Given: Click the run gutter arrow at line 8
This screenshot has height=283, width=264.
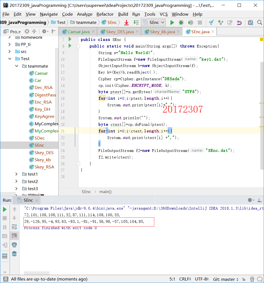Looking at the screenshot, I should pos(70,46).
